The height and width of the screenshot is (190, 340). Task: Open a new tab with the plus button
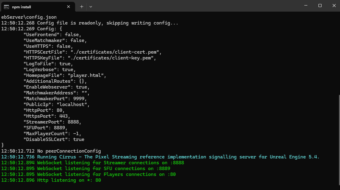point(82,6)
